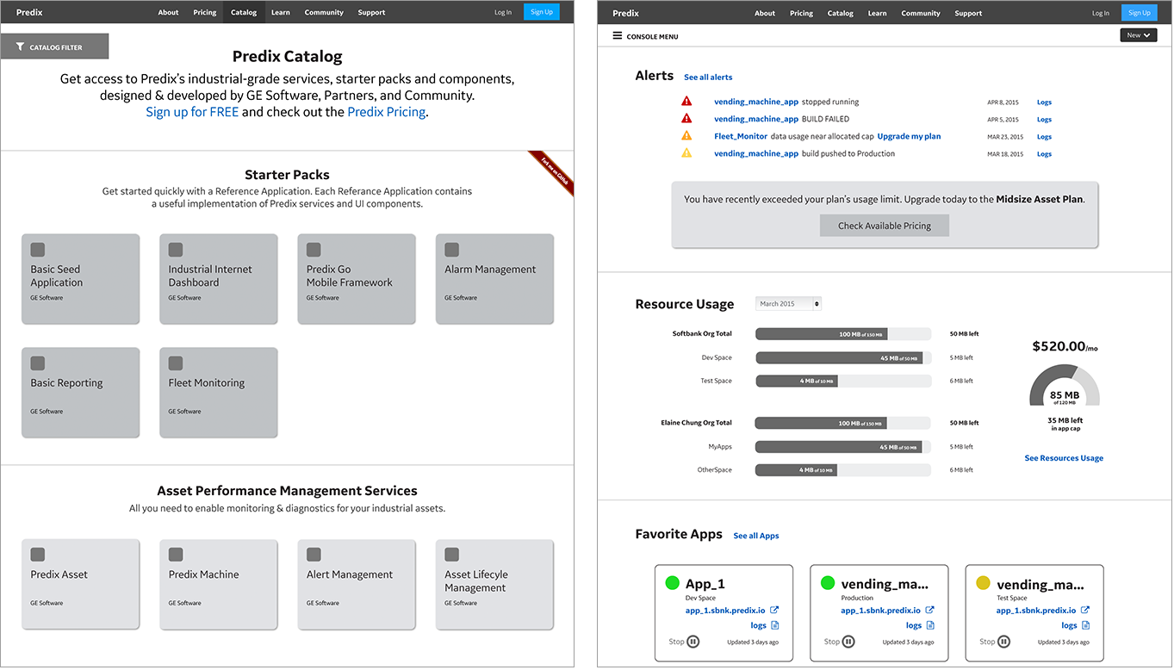Click the Catalog Filter button label

pos(56,47)
